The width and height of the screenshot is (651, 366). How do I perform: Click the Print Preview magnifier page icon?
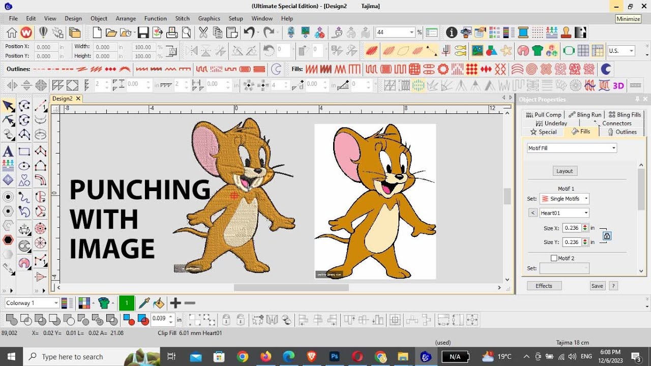186,33
